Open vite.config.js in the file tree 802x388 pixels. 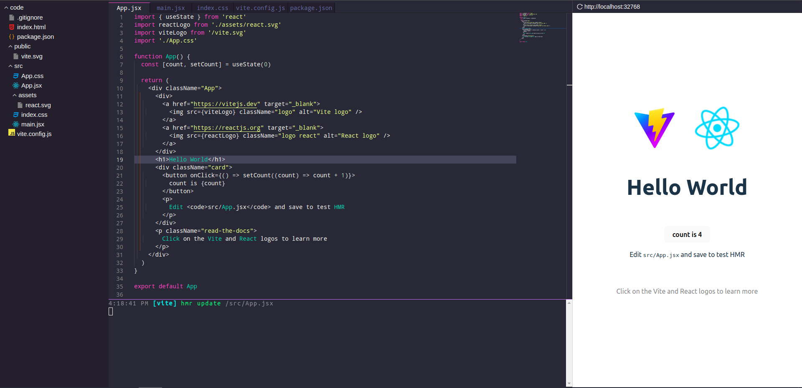(34, 134)
